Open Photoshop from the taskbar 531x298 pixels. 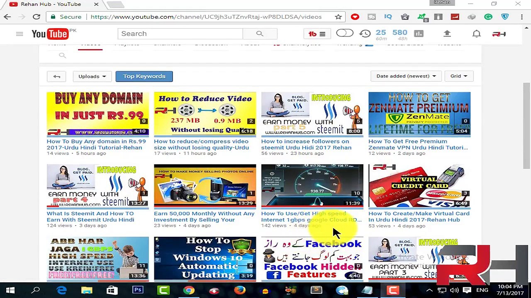coord(138,291)
